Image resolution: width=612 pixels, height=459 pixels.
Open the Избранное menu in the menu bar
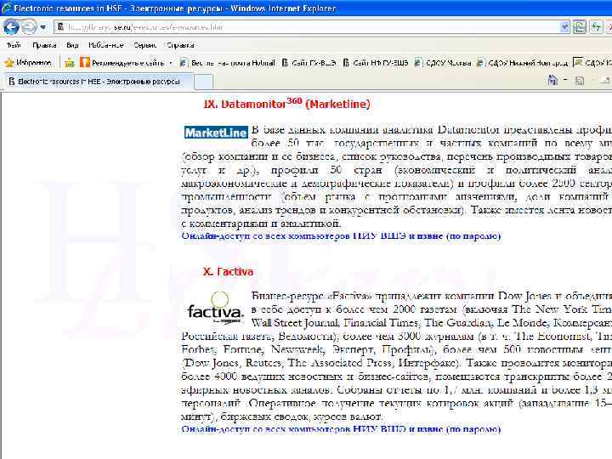click(x=105, y=45)
